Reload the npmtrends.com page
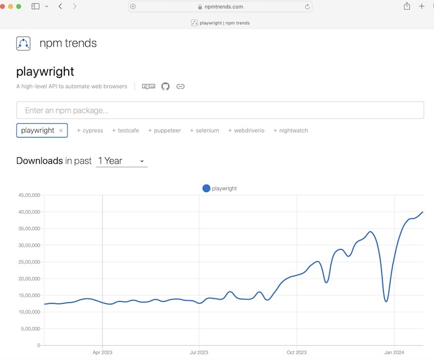This screenshot has width=434, height=360. click(x=307, y=7)
